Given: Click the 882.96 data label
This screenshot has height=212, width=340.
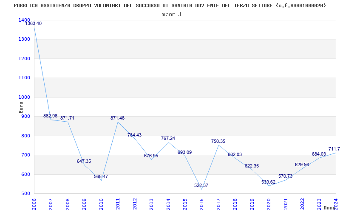Looking at the screenshot, I should pos(50,116).
